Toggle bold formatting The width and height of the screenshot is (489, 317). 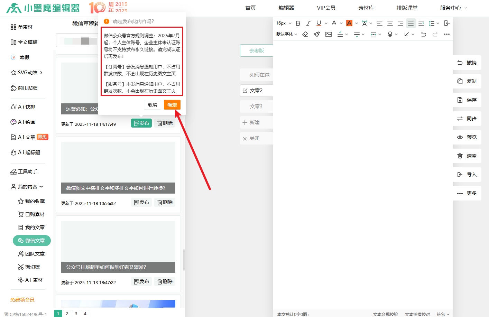tap(298, 23)
